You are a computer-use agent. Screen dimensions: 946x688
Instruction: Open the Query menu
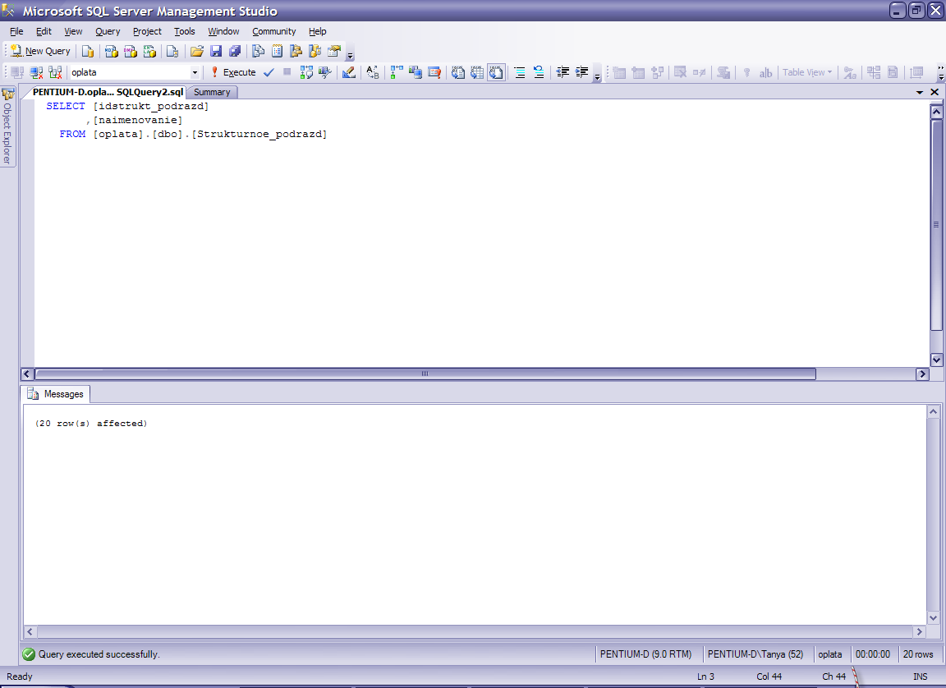108,31
